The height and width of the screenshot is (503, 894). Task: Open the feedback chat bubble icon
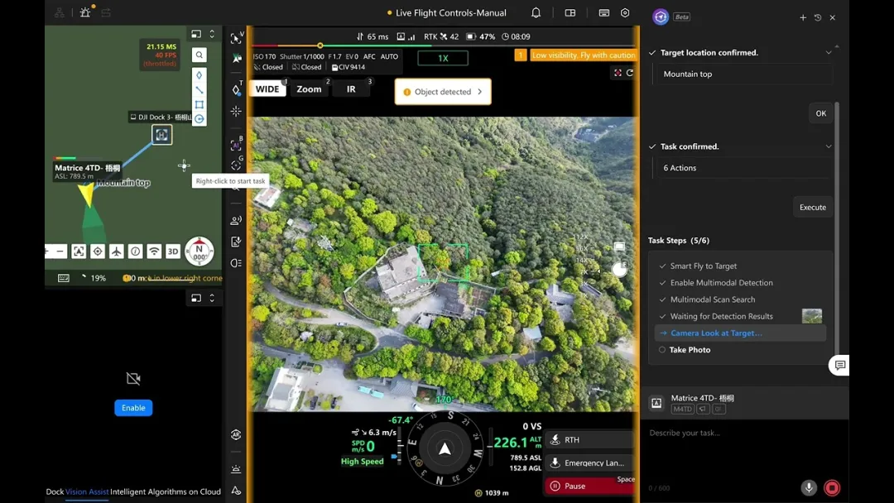[x=839, y=365]
